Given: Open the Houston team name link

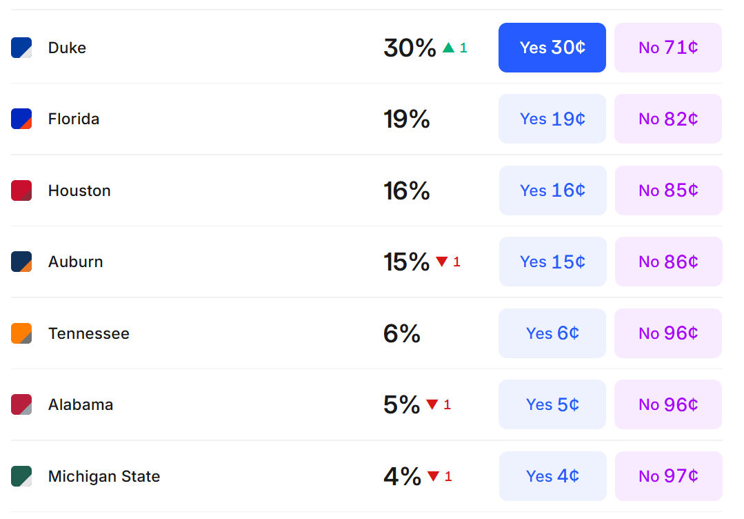Looking at the screenshot, I should click(x=79, y=190).
